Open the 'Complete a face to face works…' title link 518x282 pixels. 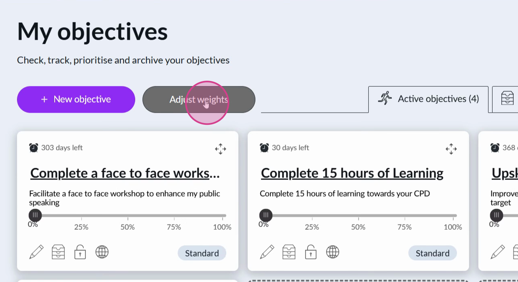pos(125,173)
